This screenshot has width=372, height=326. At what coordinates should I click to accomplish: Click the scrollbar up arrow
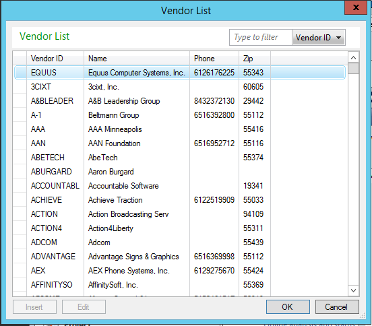pyautogui.click(x=353, y=58)
